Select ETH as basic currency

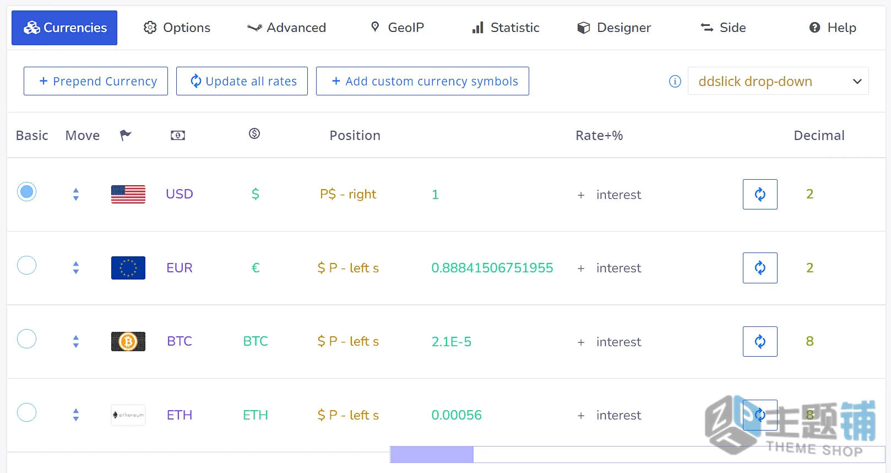pyautogui.click(x=26, y=412)
